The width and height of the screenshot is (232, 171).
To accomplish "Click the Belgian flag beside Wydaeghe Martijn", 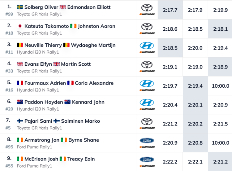I will 66,45.
